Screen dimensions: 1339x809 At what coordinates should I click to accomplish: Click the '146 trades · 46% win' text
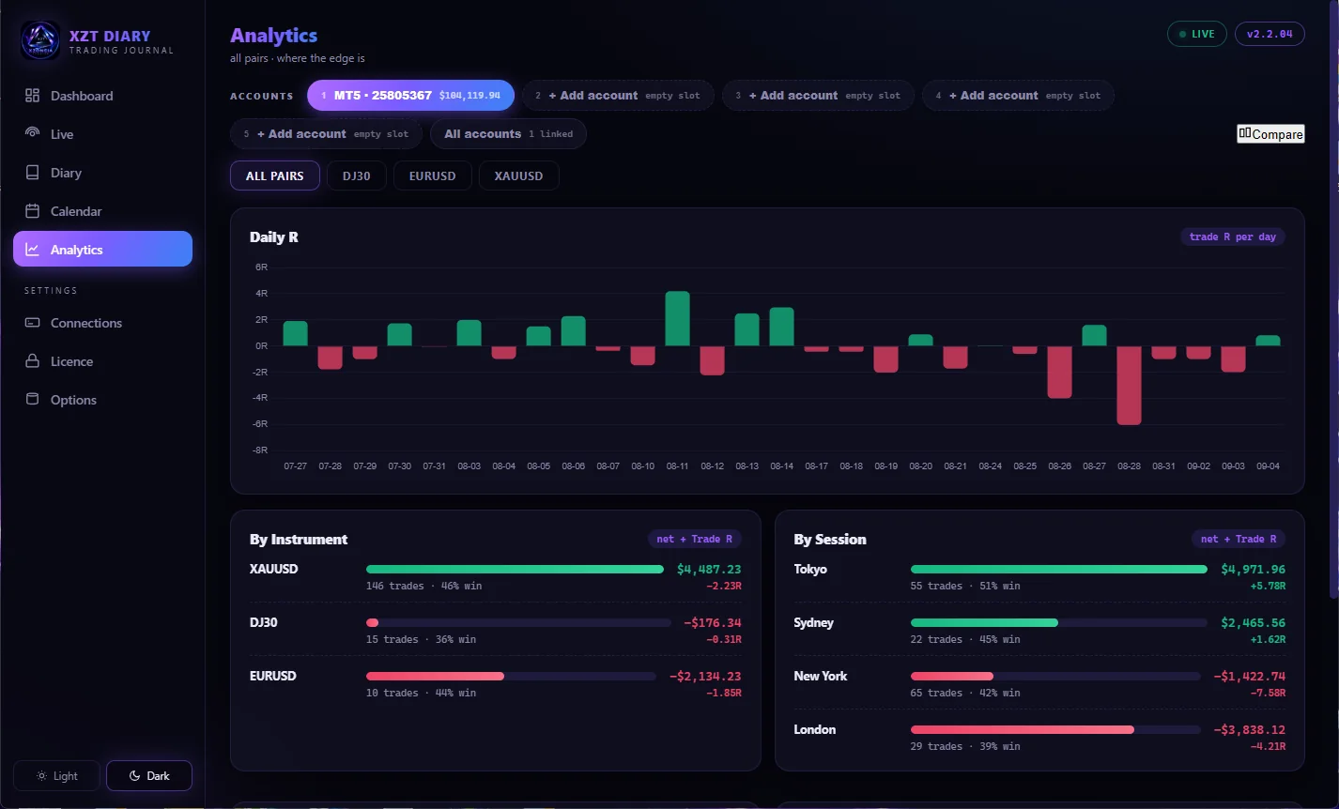pyautogui.click(x=423, y=587)
